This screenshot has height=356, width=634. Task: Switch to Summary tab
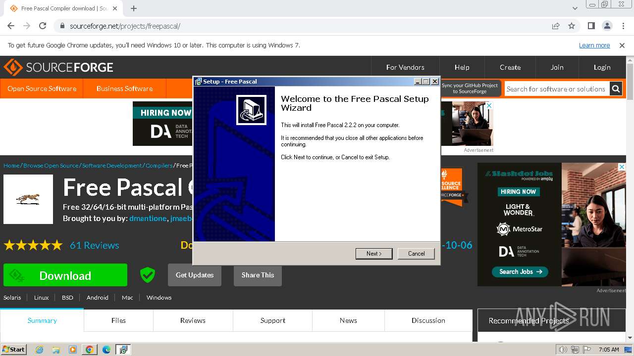tap(42, 320)
